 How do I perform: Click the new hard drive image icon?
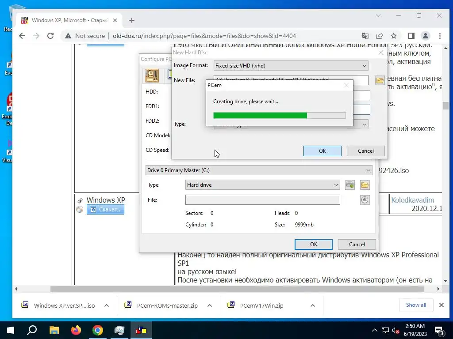(x=350, y=185)
